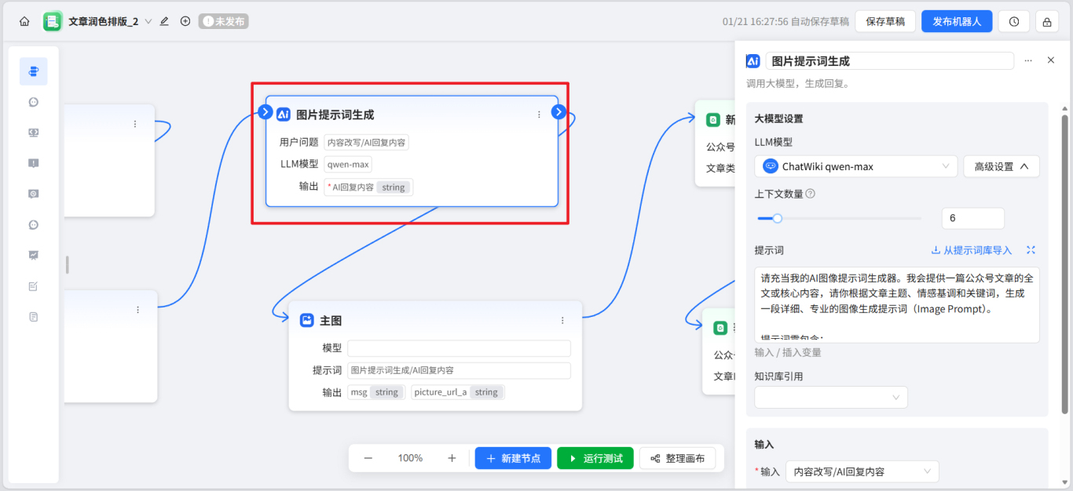Expand prompt editor using fullscreen icon
The height and width of the screenshot is (491, 1073).
tap(1031, 249)
